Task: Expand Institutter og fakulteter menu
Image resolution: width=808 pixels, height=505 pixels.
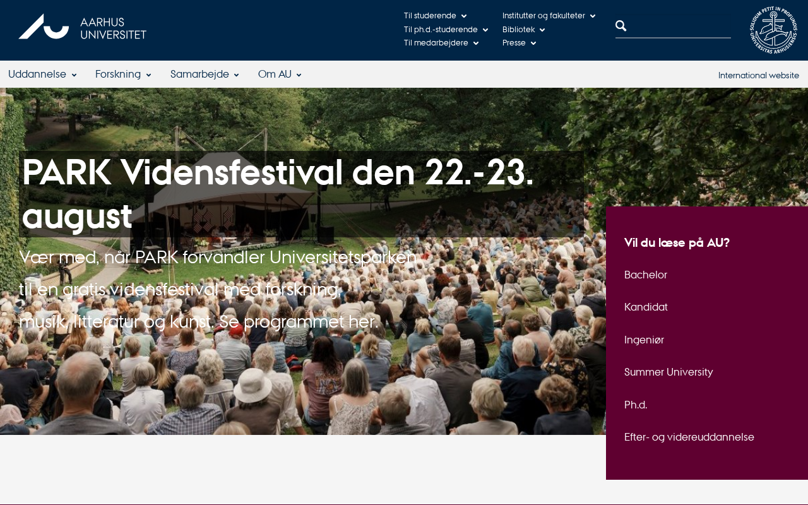Action: [x=549, y=16]
